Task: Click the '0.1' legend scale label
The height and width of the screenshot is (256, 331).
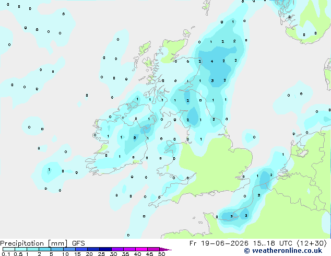Action: tap(6, 254)
